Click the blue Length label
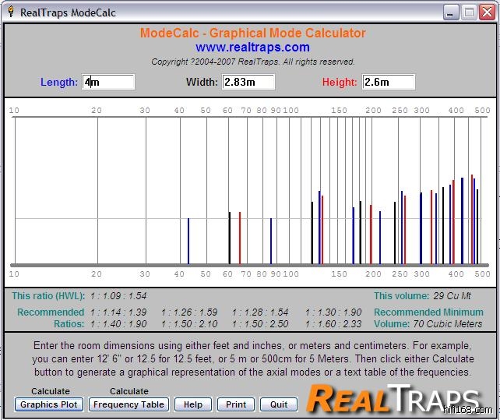Image resolution: width=500 pixels, height=420 pixels. (59, 82)
